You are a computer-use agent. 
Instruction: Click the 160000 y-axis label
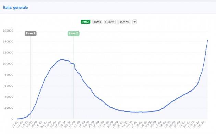pyautogui.click(x=8, y=31)
